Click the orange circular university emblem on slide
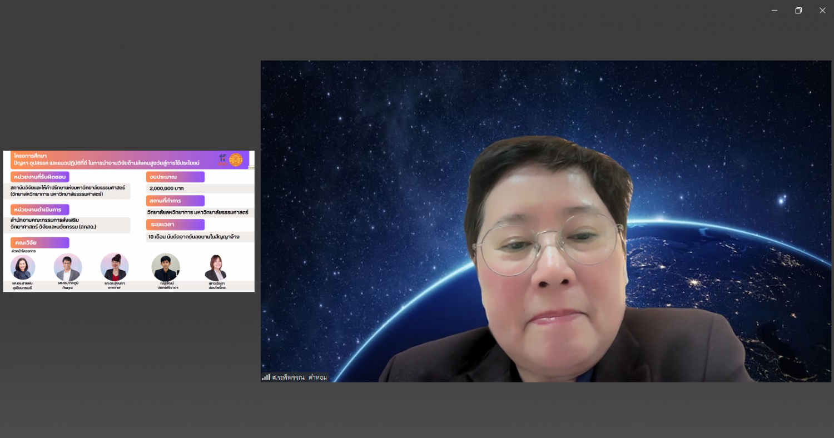This screenshot has height=438, width=834. coord(236,160)
